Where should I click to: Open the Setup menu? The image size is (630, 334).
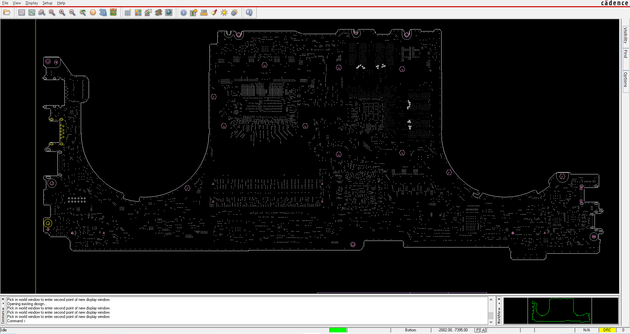pos(47,3)
